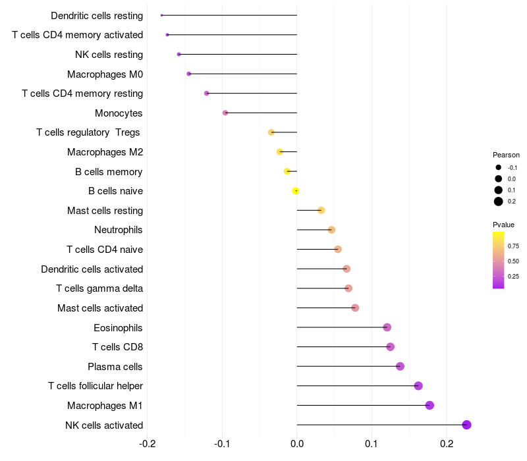
Task: Click the NK cells activated data point
Action: coord(466,425)
